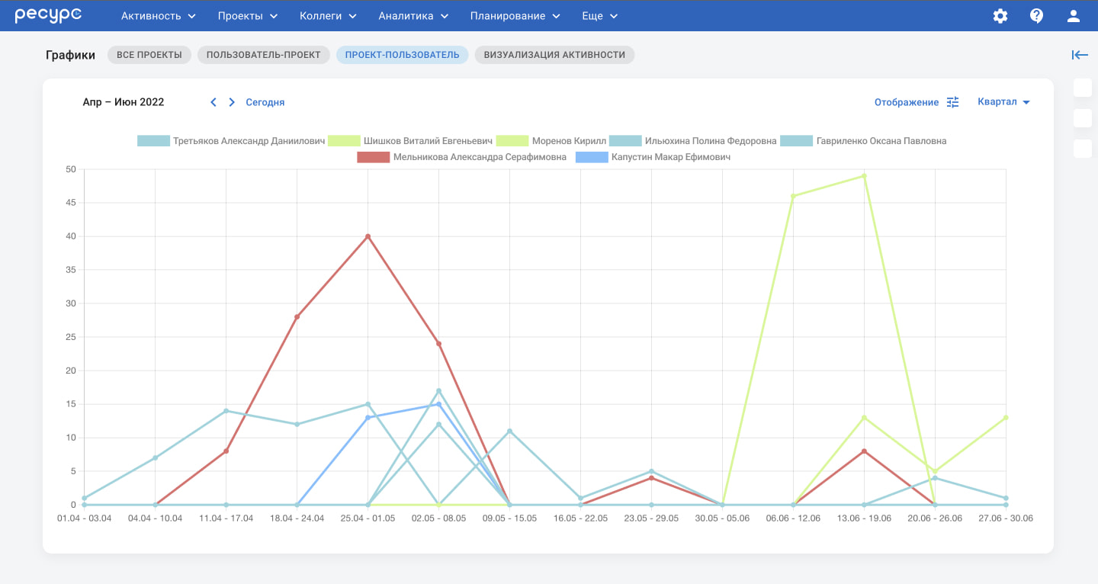
Task: Open the Проекты menu
Action: [x=248, y=16]
